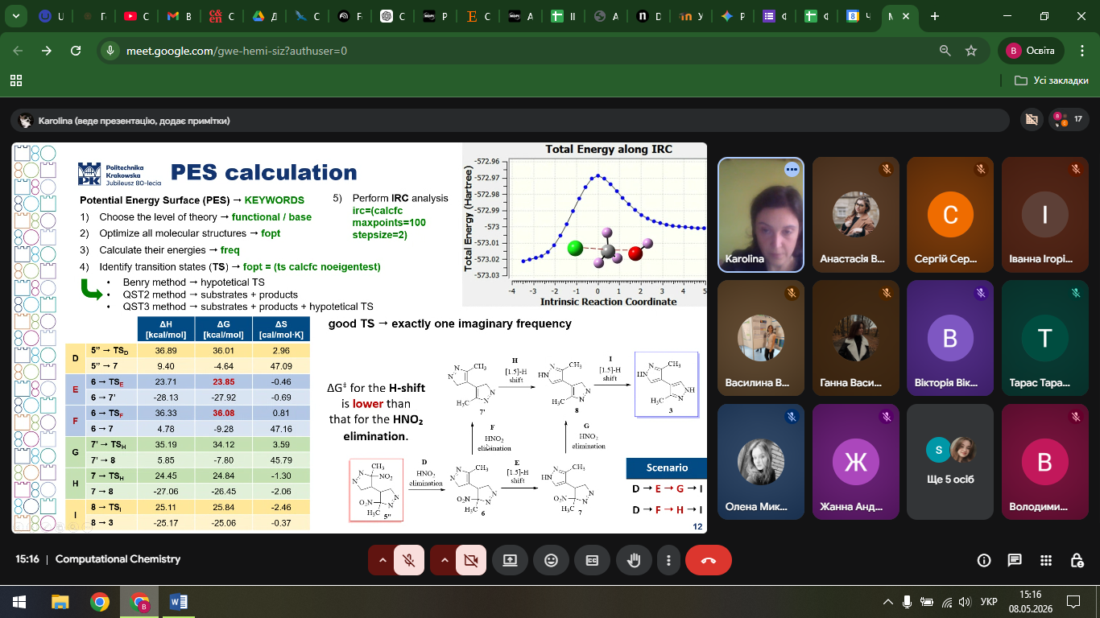This screenshot has width=1100, height=618.
Task: Expand video settings chevron beside camera
Action: point(443,560)
